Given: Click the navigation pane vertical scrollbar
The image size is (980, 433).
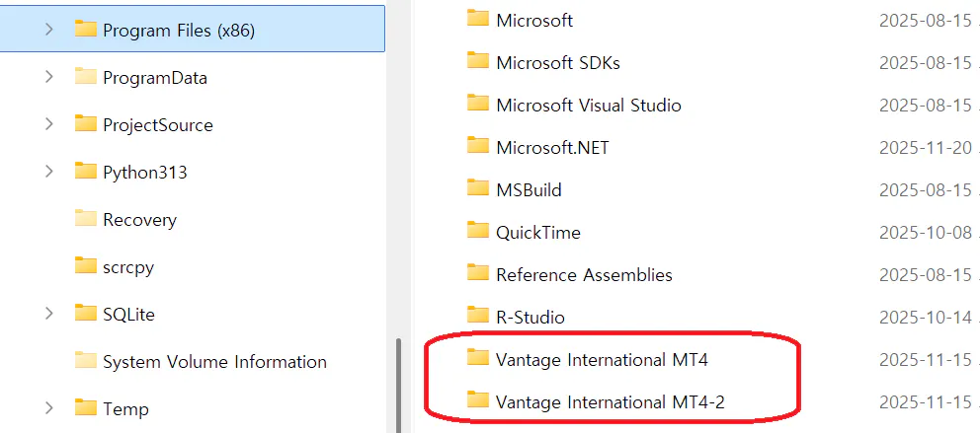Looking at the screenshot, I should pyautogui.click(x=398, y=385).
